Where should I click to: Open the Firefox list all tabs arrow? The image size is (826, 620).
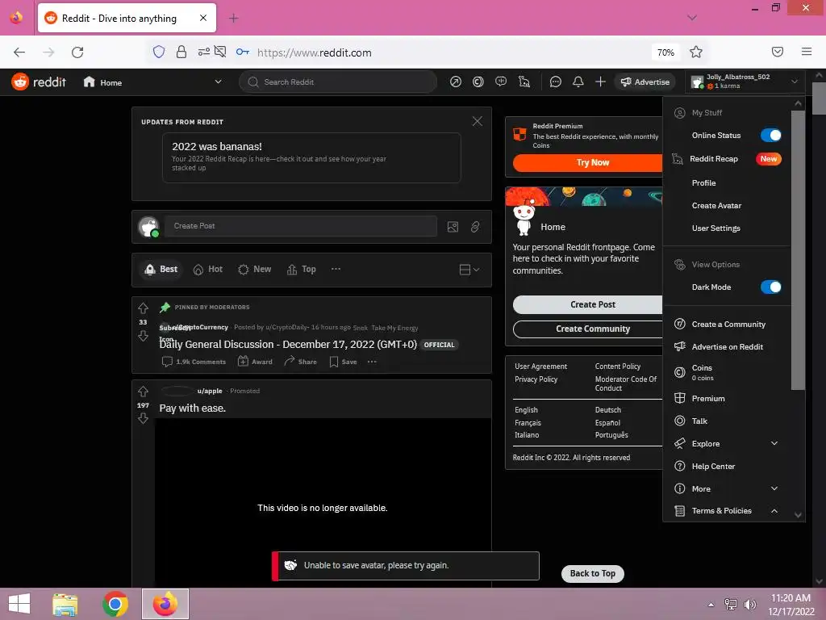(x=691, y=18)
